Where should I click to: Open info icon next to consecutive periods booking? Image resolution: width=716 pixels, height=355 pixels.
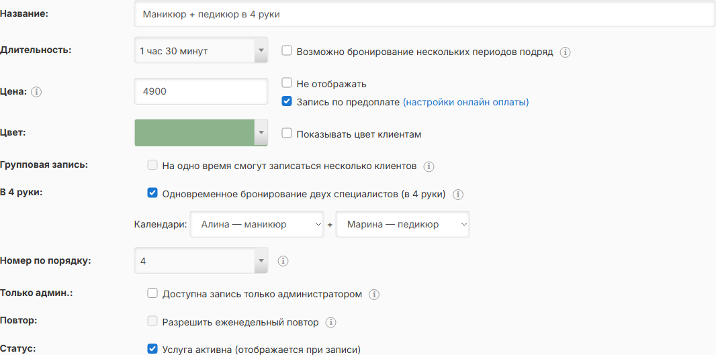click(566, 52)
